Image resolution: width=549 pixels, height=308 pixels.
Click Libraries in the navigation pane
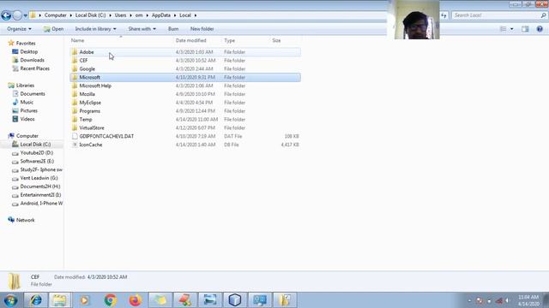[25, 86]
